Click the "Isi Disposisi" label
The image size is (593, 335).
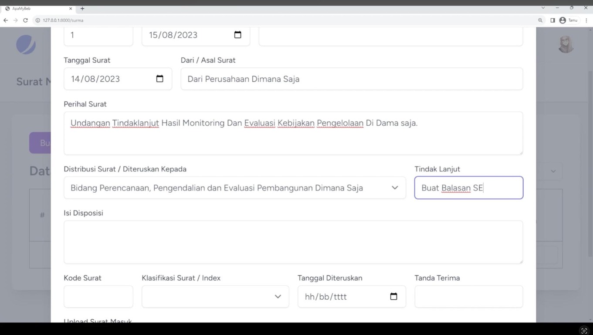click(x=83, y=213)
